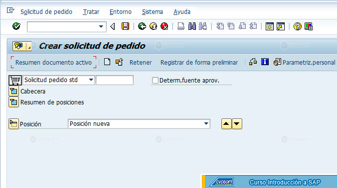Click the yellow Help question mark icon

(298, 26)
